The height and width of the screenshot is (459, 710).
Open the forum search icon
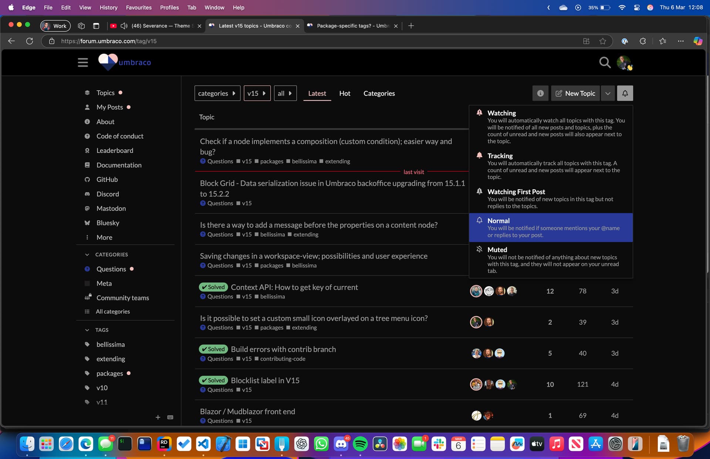pyautogui.click(x=605, y=63)
